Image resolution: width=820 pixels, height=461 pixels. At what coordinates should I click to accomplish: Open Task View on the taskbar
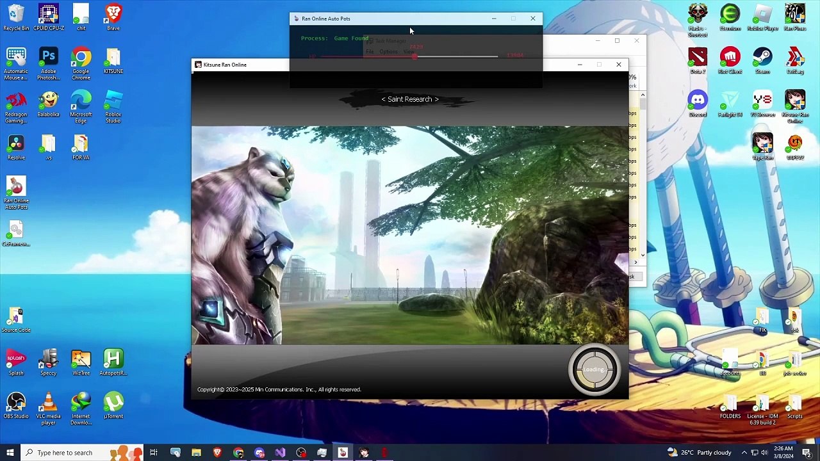154,453
